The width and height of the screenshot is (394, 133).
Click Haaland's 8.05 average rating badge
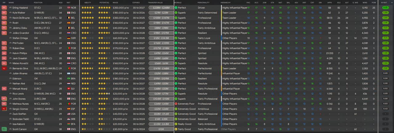pyautogui.click(x=385, y=7)
